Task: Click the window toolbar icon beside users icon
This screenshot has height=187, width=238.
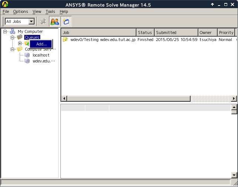Action: 65,21
